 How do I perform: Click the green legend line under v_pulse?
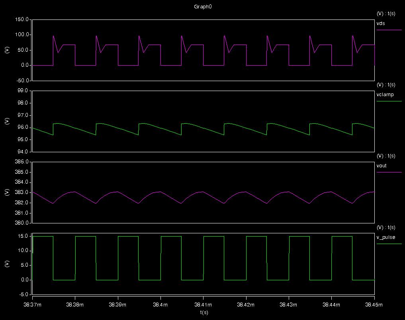(389, 244)
